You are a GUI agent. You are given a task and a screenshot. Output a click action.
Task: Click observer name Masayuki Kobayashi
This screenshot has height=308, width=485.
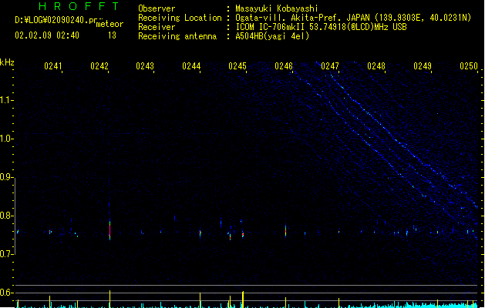pyautogui.click(x=277, y=8)
